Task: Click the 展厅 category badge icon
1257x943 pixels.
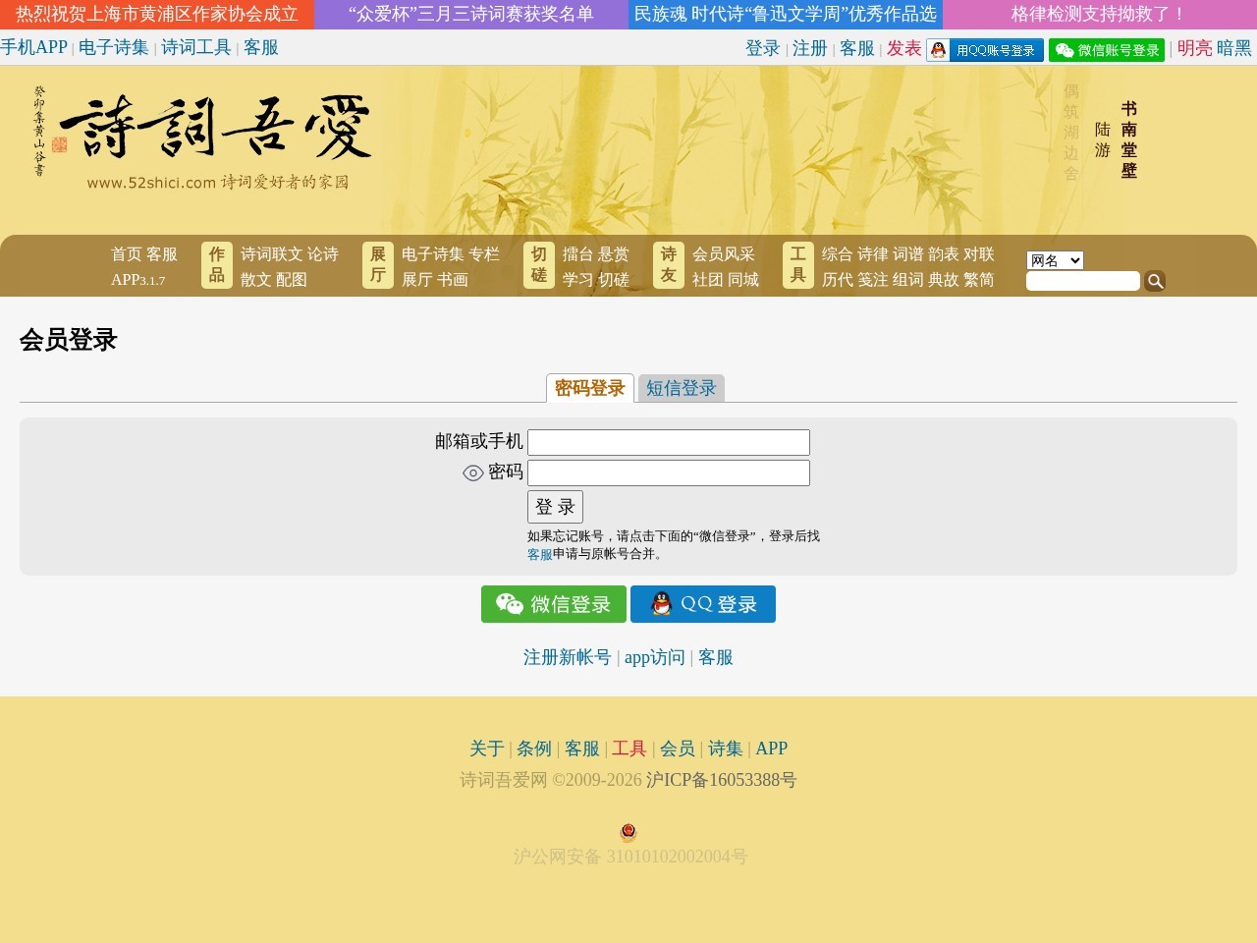Action: [378, 265]
